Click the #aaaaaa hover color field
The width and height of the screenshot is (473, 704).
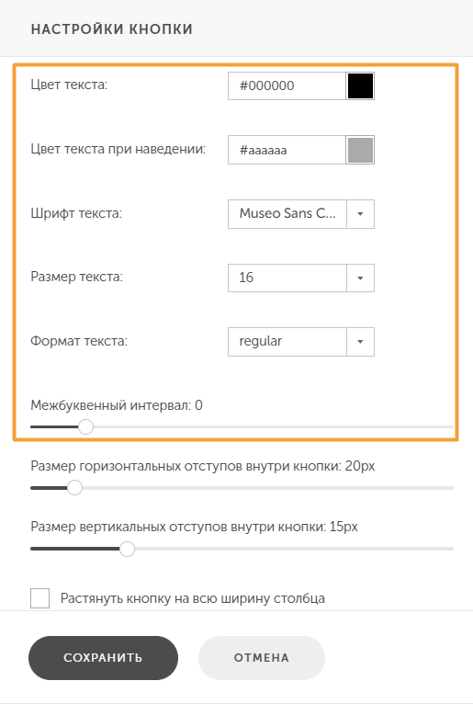point(287,150)
